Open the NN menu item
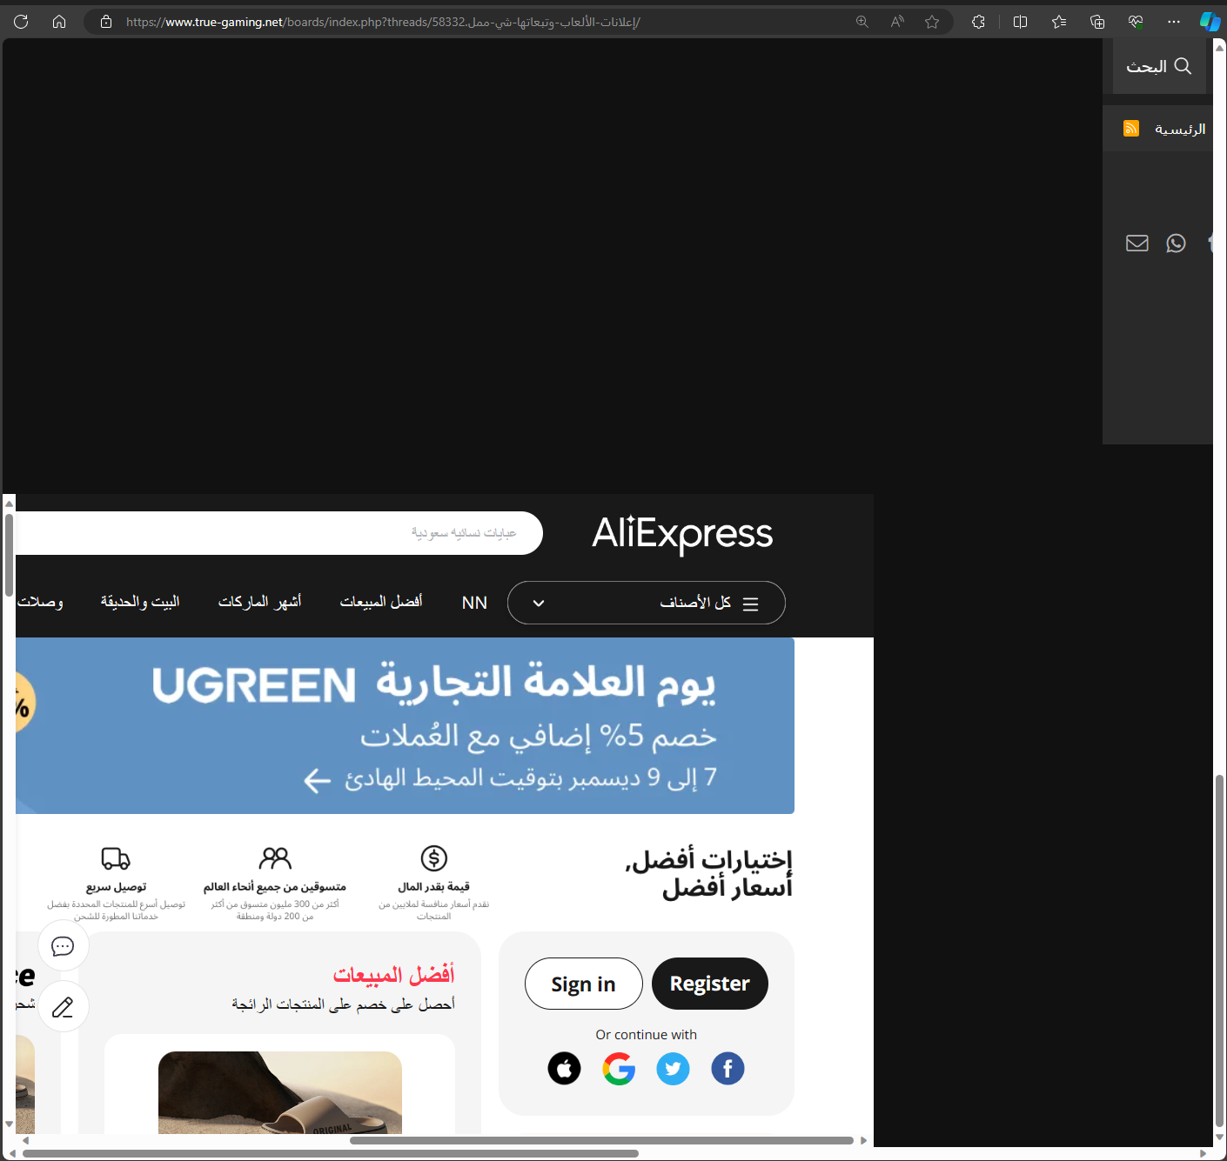The image size is (1227, 1161). coord(474,603)
